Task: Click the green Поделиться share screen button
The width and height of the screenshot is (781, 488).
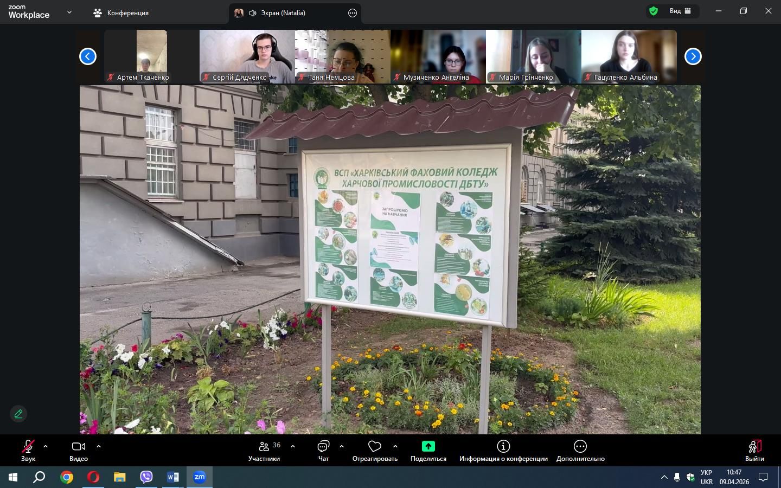Action: 428,450
